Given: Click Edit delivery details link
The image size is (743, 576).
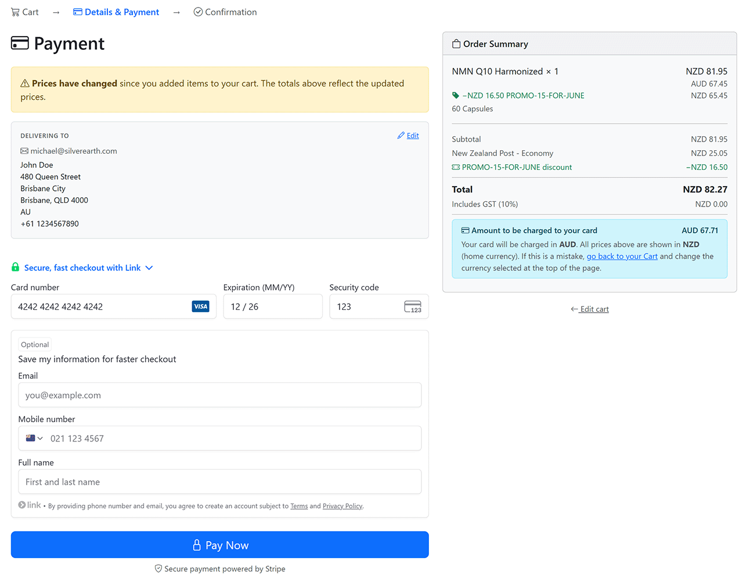Looking at the screenshot, I should point(408,136).
